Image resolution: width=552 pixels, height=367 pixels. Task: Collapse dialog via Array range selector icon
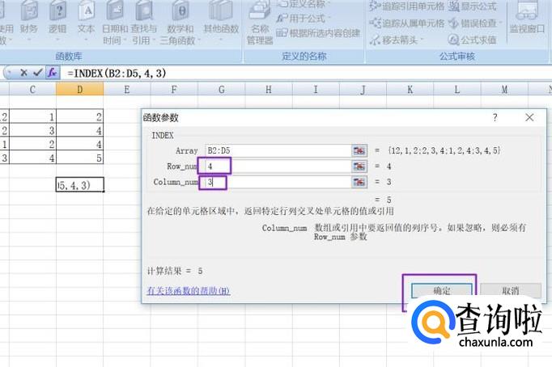(x=359, y=151)
